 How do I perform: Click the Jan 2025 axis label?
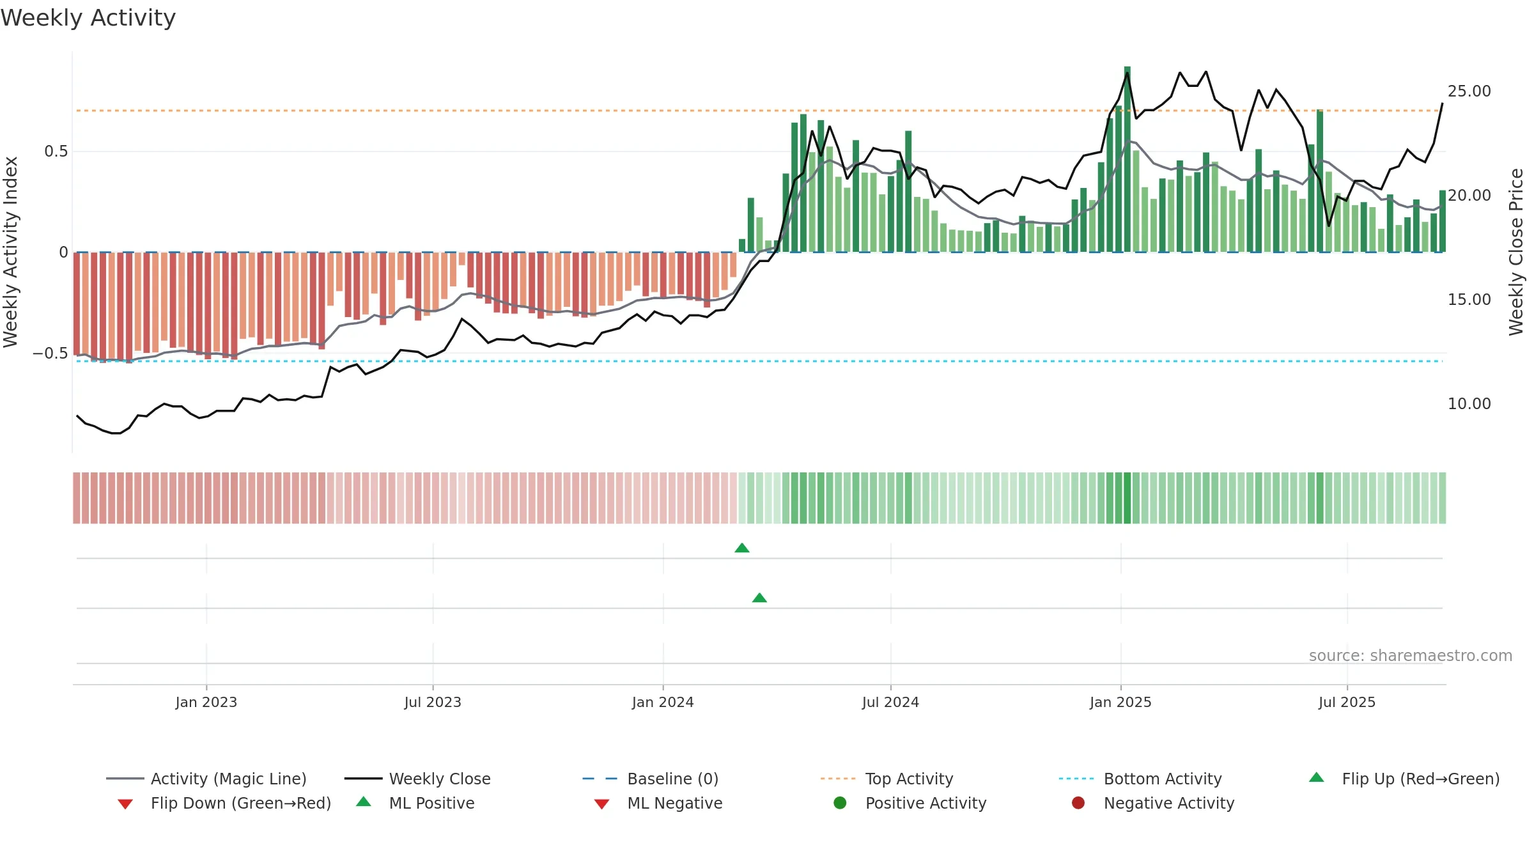[x=1120, y=703]
